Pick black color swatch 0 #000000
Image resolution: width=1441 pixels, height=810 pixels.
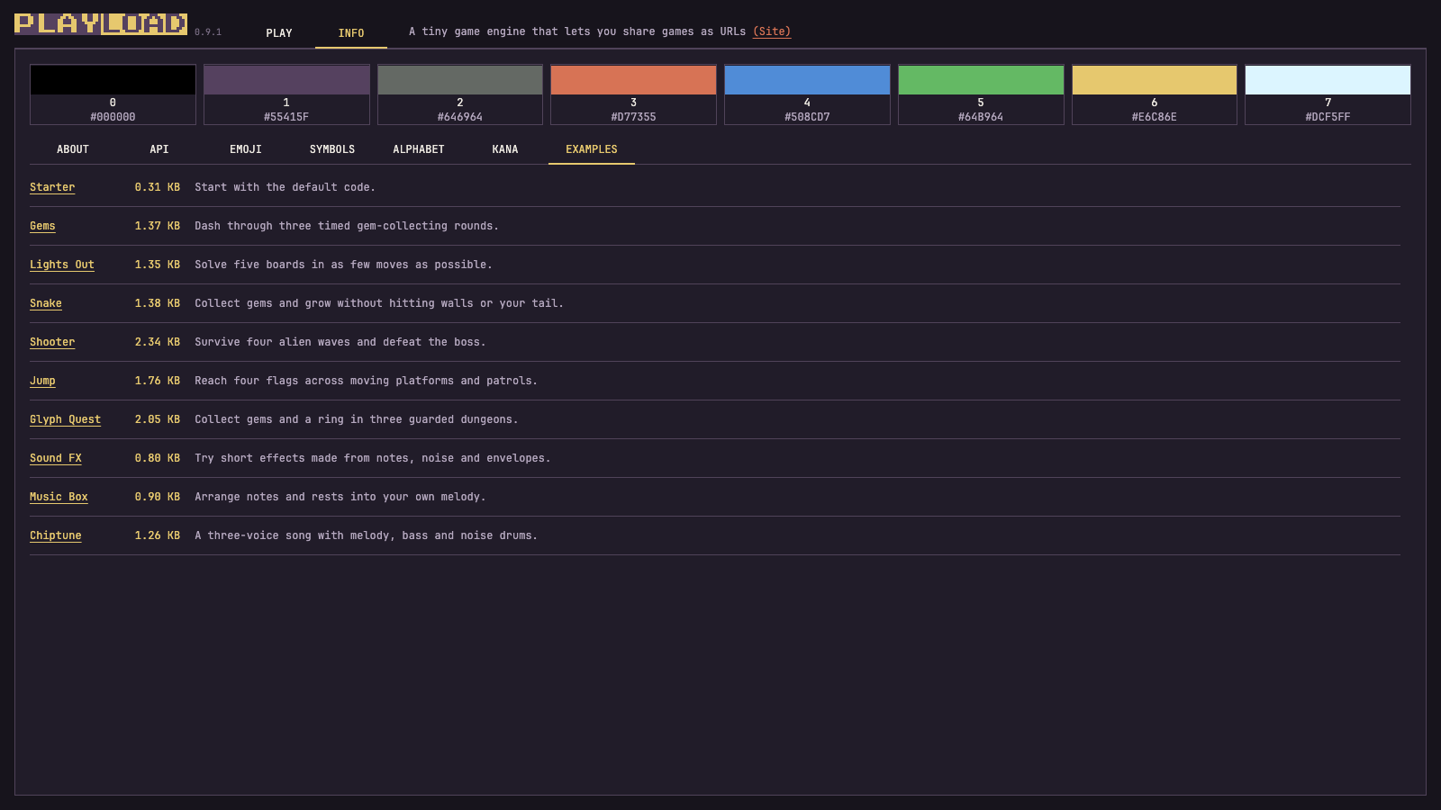coord(113,94)
